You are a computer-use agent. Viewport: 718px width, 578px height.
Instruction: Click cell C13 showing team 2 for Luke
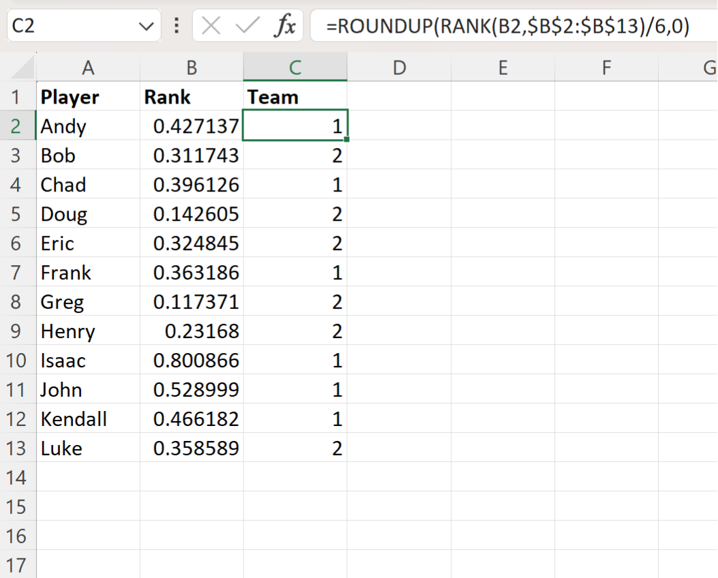coord(295,448)
